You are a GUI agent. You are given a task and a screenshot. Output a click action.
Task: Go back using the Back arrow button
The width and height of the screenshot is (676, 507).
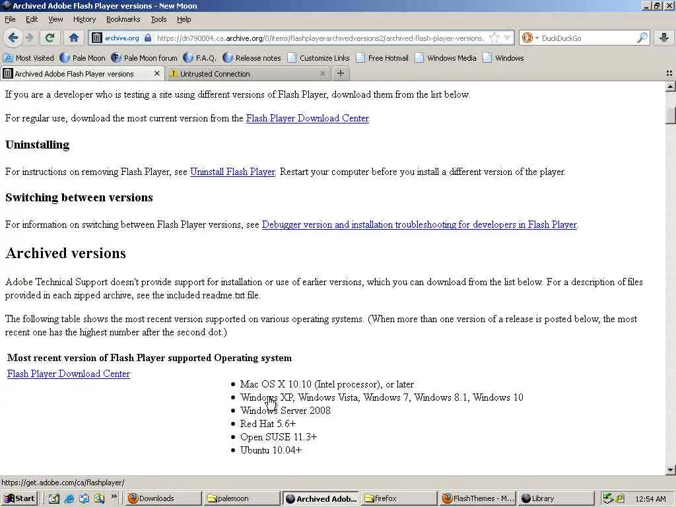pos(13,38)
